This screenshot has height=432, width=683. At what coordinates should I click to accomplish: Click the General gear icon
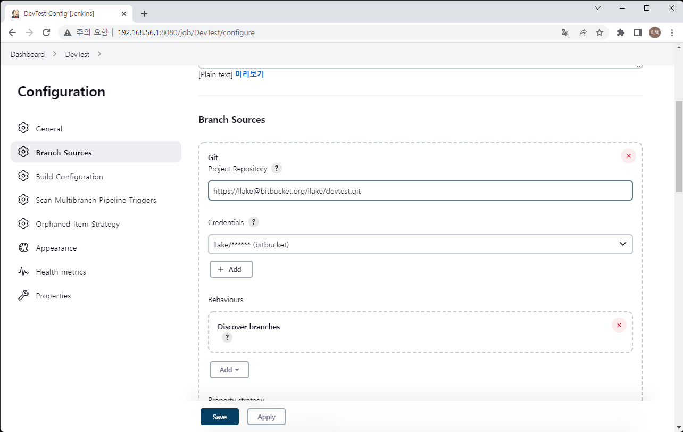(x=23, y=128)
